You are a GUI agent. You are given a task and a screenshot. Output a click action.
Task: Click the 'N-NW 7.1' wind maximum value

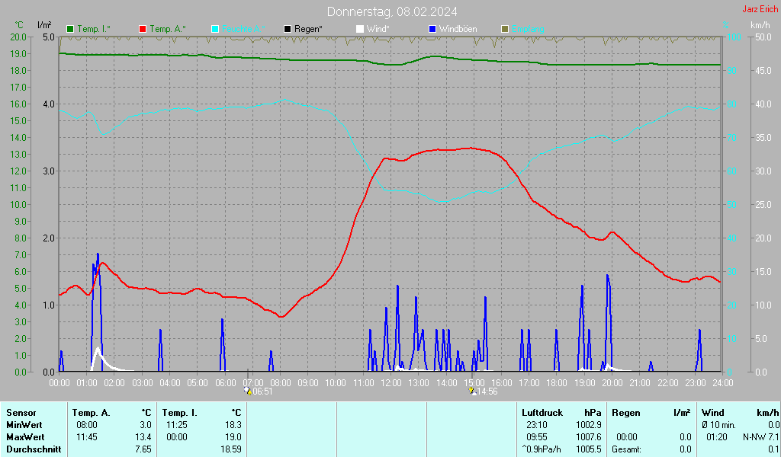pyautogui.click(x=760, y=437)
